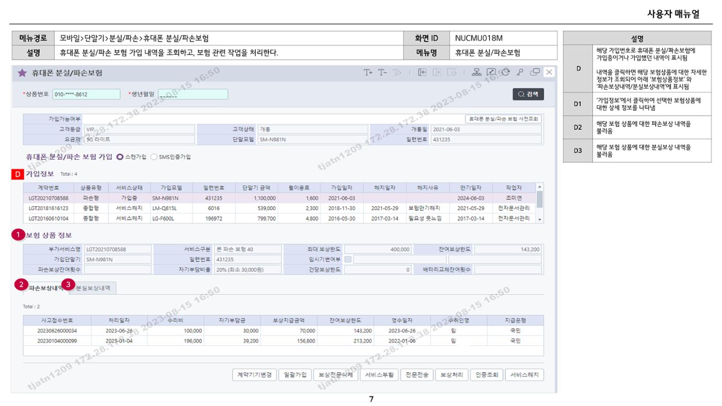Click the 조미연 작업자 cell
The height and width of the screenshot is (406, 722).
pos(514,198)
